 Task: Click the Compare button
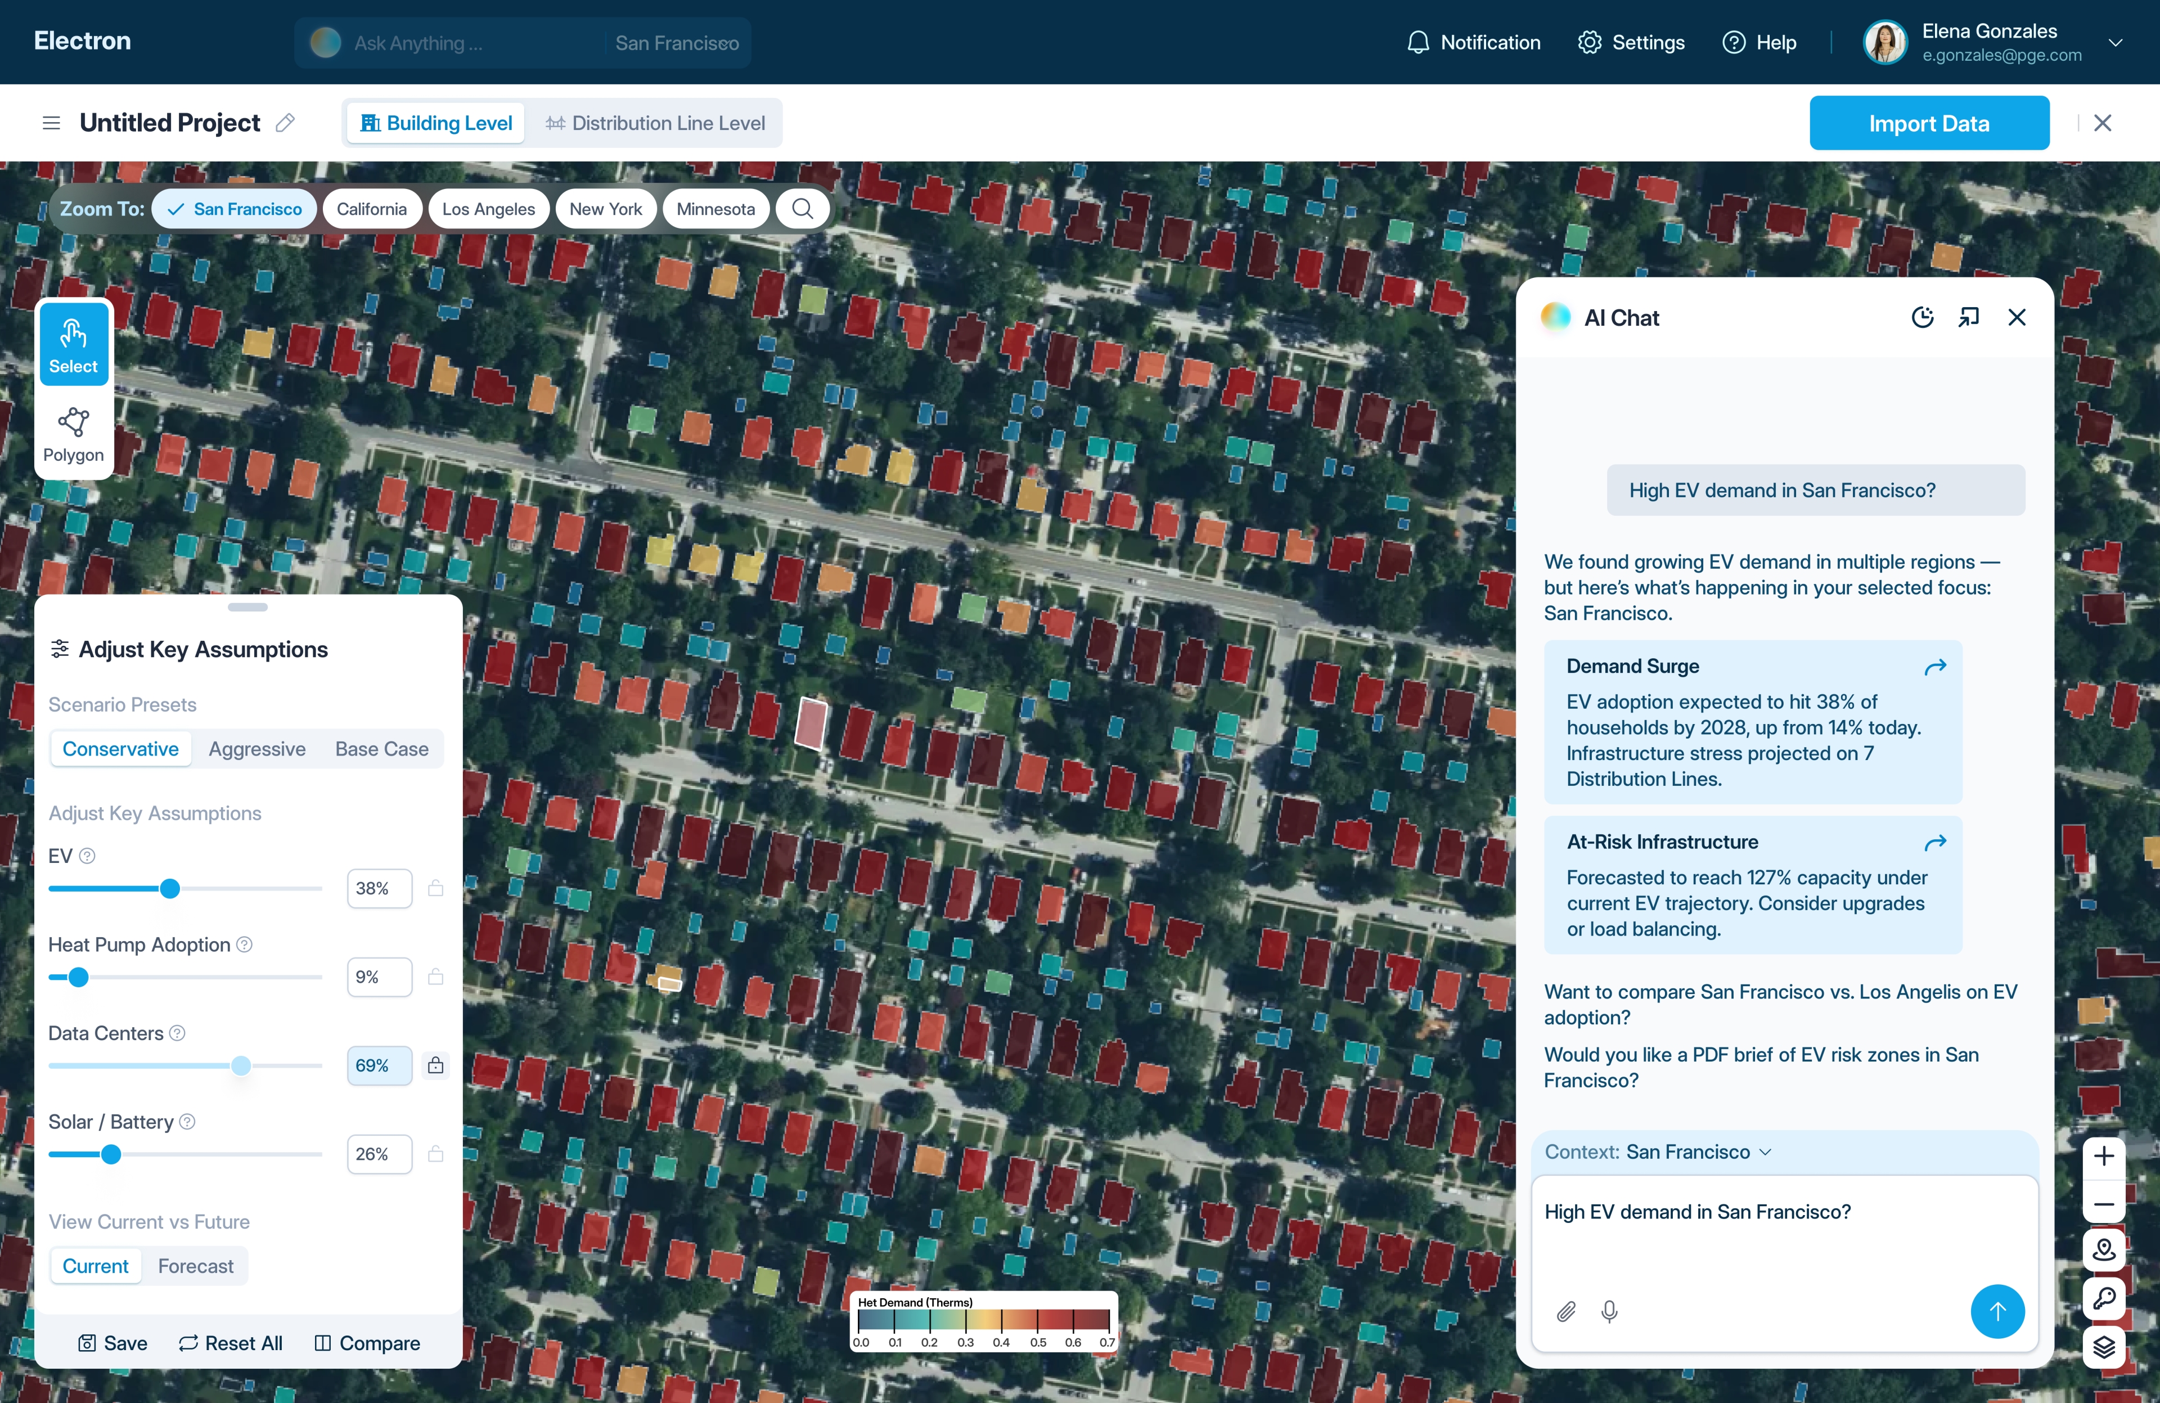point(367,1343)
